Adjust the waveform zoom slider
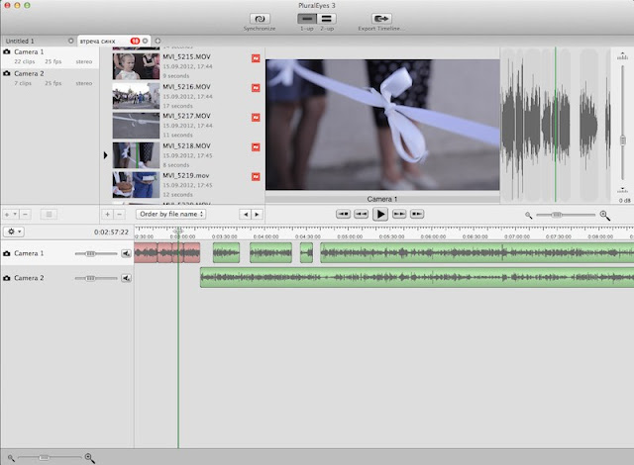The image size is (634, 465). tap(557, 215)
